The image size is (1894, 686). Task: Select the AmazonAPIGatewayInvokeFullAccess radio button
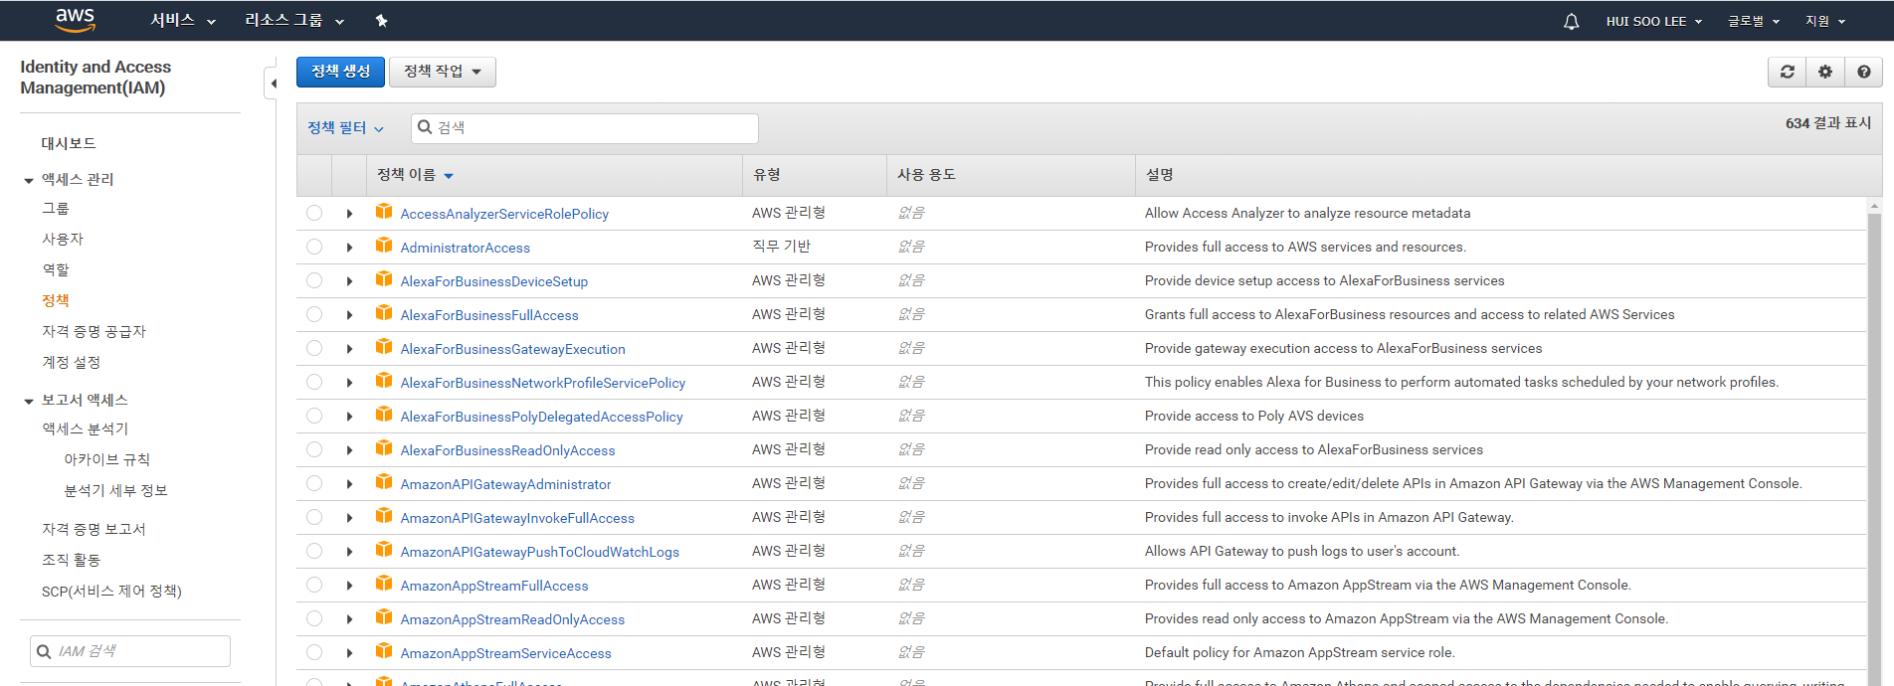[314, 517]
